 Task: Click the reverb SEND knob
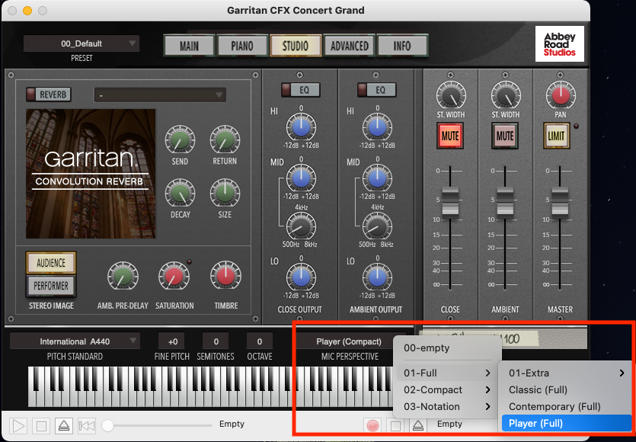(181, 139)
